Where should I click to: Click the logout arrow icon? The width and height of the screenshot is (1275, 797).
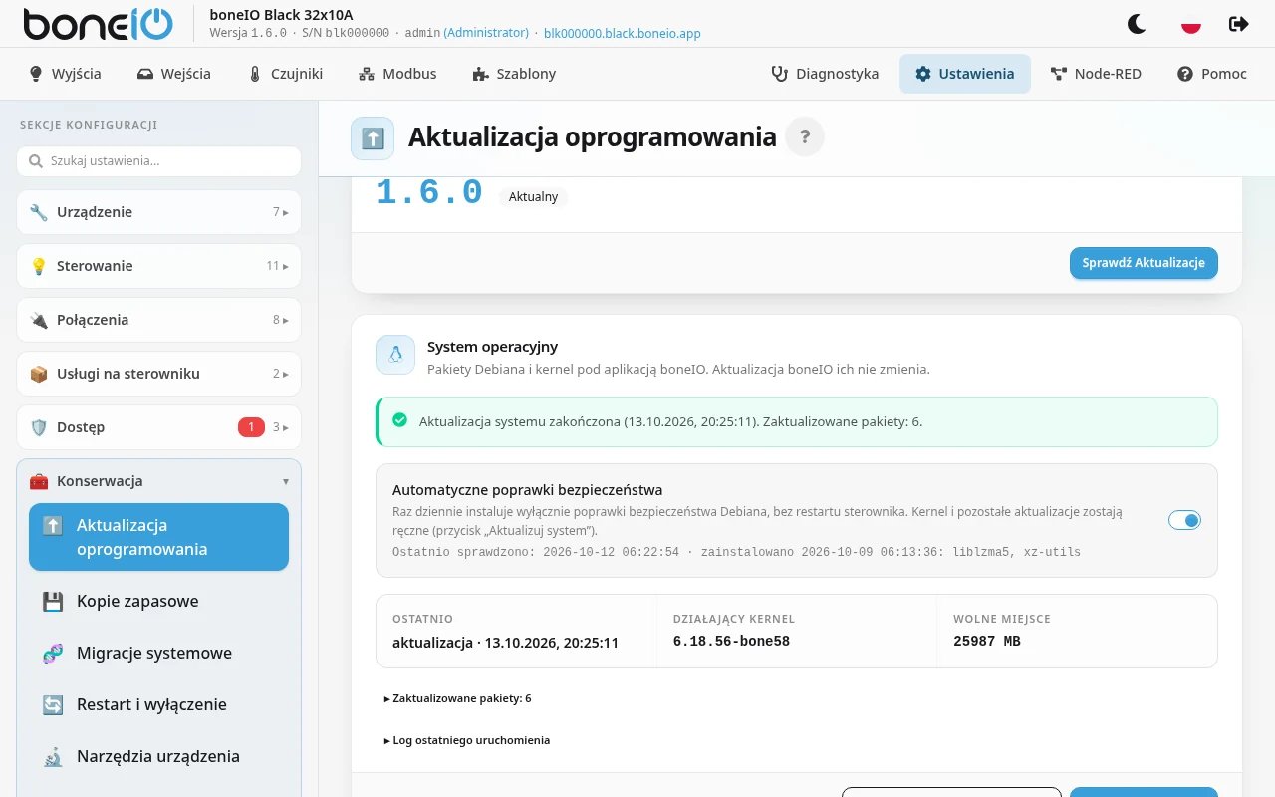click(1239, 24)
